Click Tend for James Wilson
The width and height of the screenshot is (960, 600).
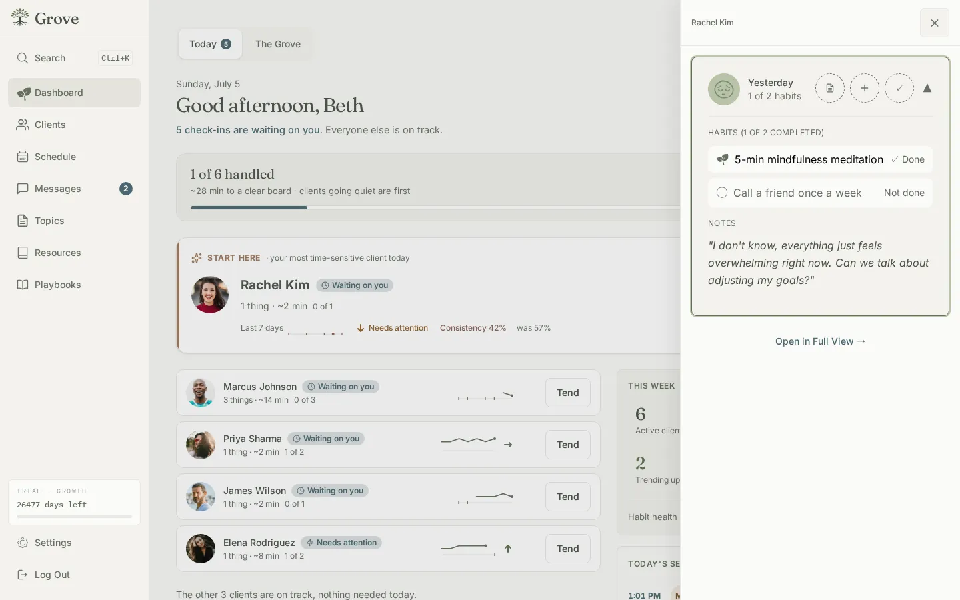[x=568, y=497]
